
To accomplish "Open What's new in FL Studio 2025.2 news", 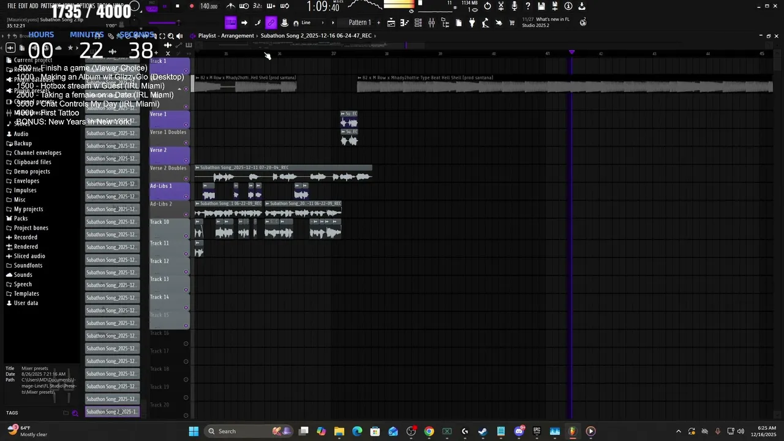I will coord(545,22).
